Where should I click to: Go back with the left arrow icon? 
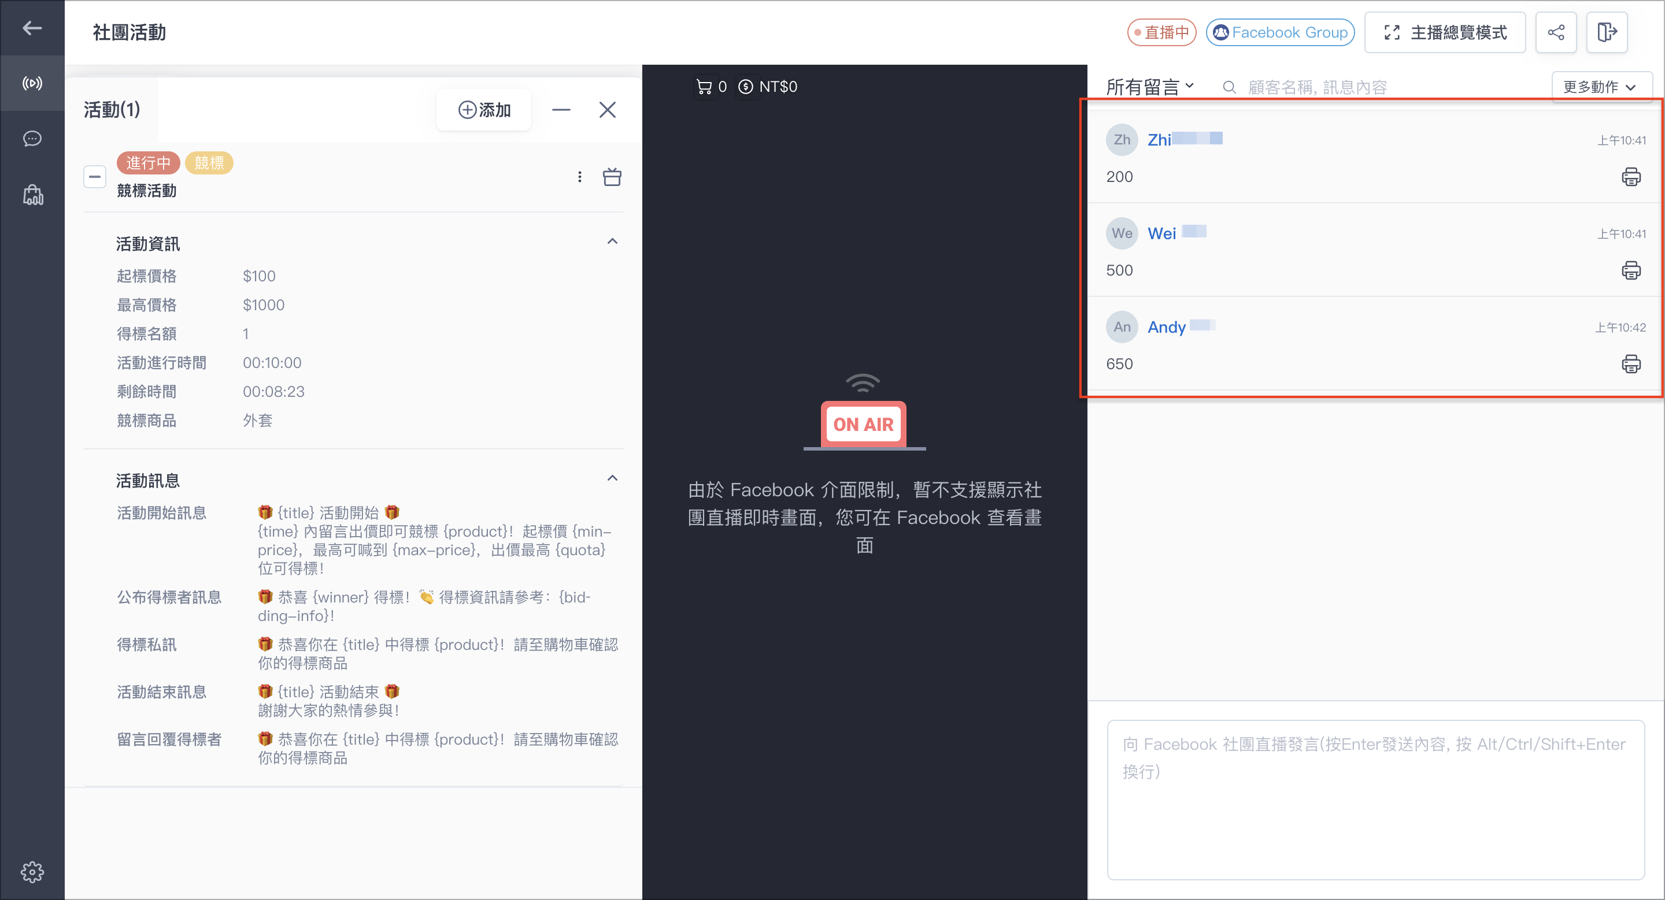[32, 28]
